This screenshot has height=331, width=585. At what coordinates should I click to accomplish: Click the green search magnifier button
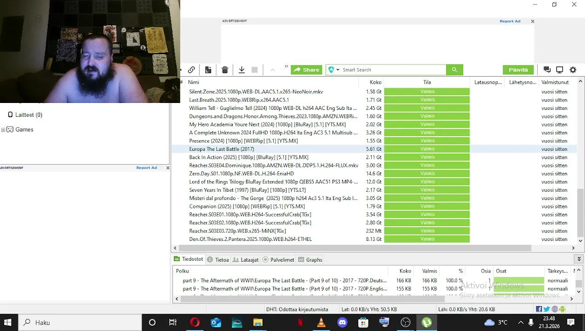(454, 70)
